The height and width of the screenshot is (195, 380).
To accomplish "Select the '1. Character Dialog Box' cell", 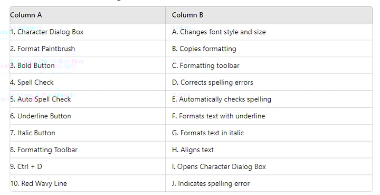I will click(88, 32).
